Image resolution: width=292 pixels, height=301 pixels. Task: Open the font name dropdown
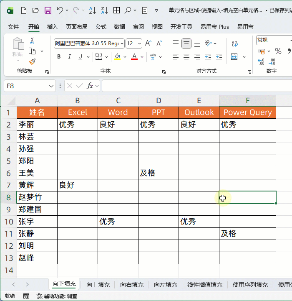pyautogui.click(x=122, y=43)
